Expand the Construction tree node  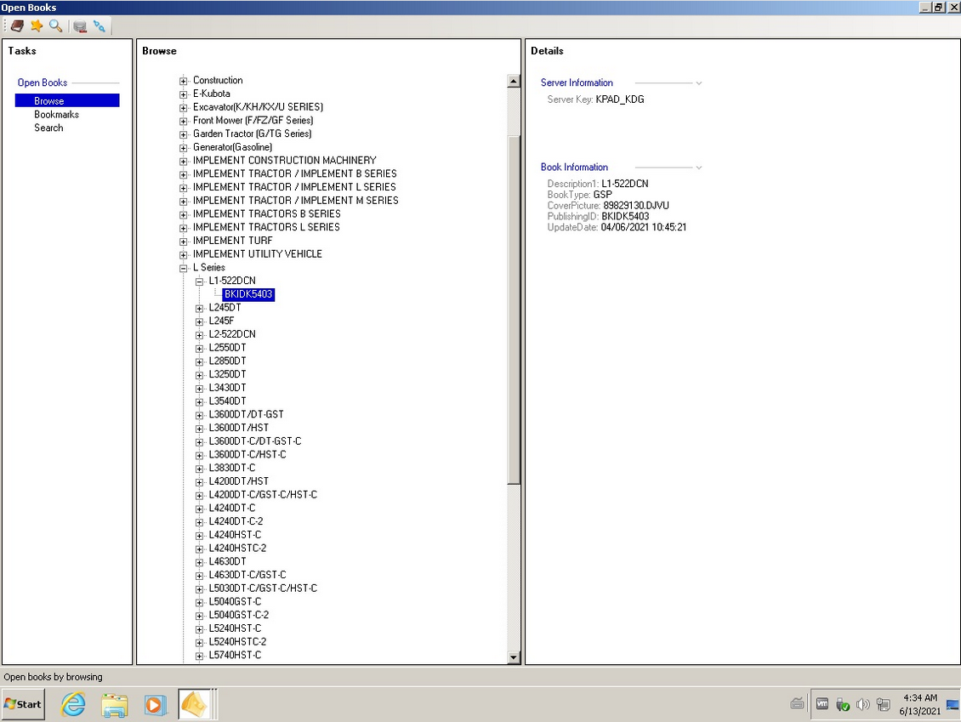tap(183, 81)
